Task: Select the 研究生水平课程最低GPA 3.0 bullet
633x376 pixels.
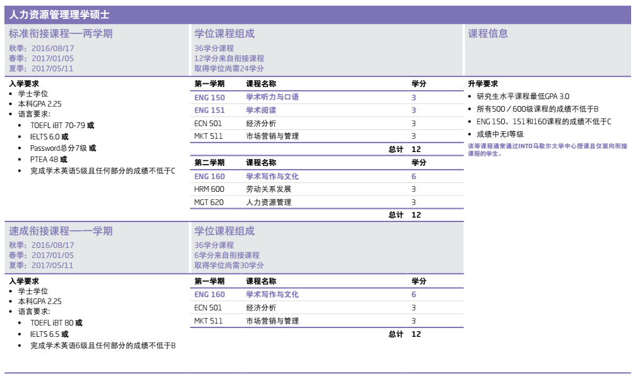Action: coord(523,97)
